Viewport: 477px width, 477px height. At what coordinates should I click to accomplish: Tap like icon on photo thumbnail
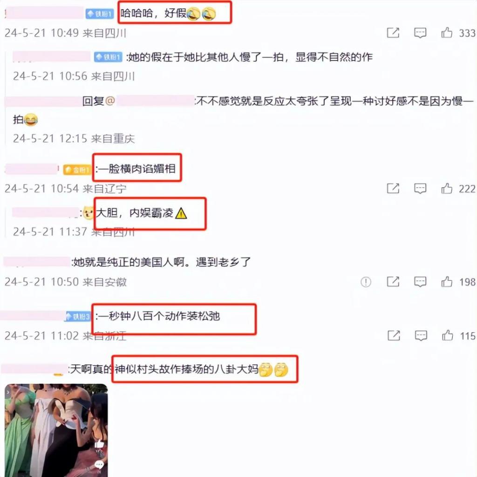pos(99,444)
